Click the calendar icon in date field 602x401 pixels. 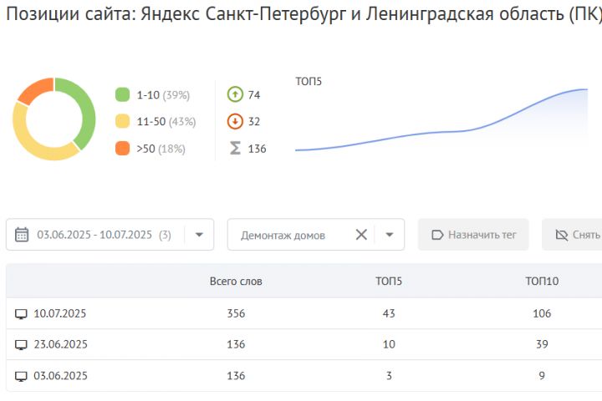click(x=22, y=235)
